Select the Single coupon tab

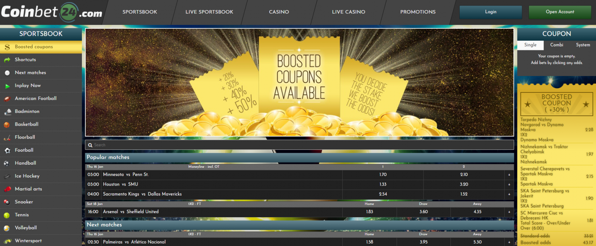[530, 45]
